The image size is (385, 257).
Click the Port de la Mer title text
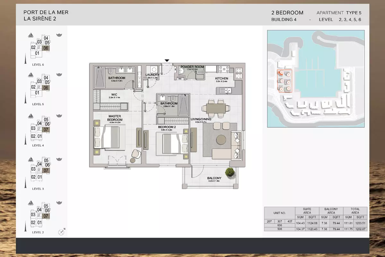coord(46,12)
